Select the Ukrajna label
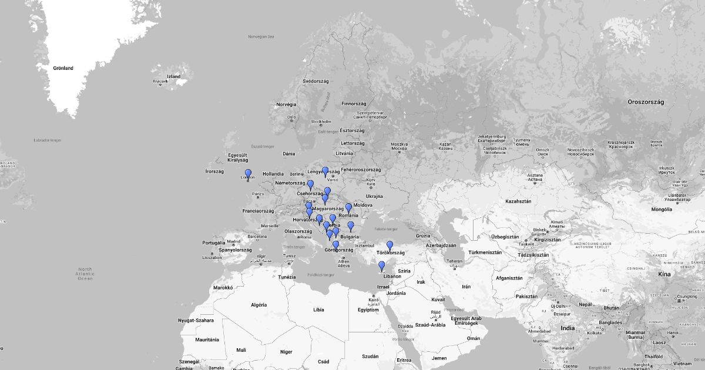Viewport: 705px width, 370px height. point(374,196)
